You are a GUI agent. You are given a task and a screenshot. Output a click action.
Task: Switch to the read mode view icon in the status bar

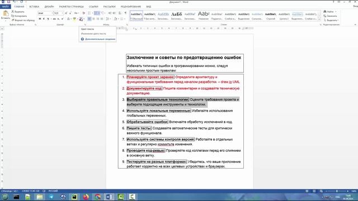(307, 191)
